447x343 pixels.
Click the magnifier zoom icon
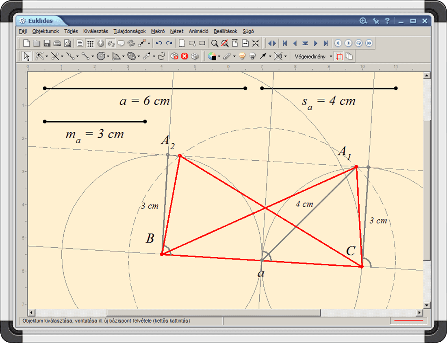coord(214,43)
